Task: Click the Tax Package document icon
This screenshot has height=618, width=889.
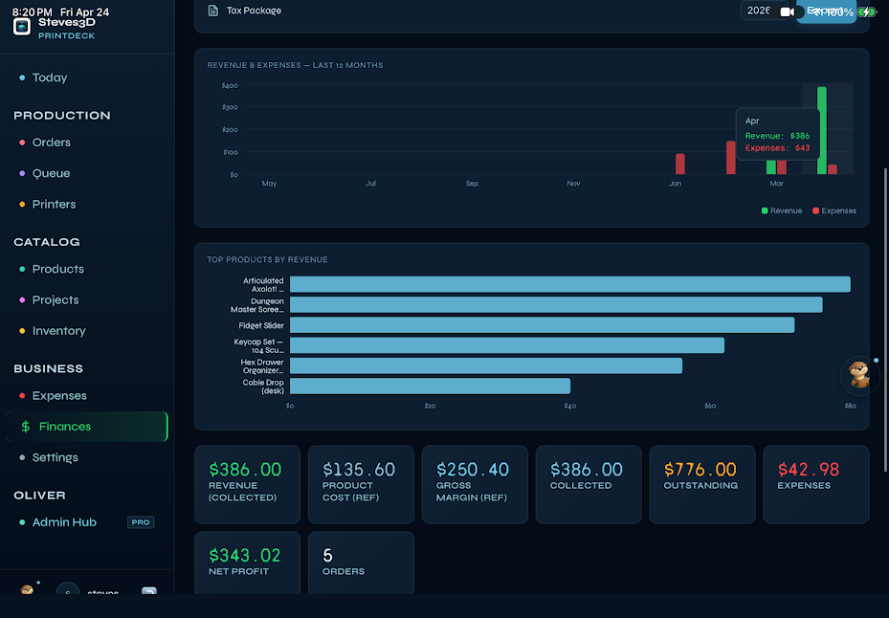Action: pyautogui.click(x=212, y=10)
